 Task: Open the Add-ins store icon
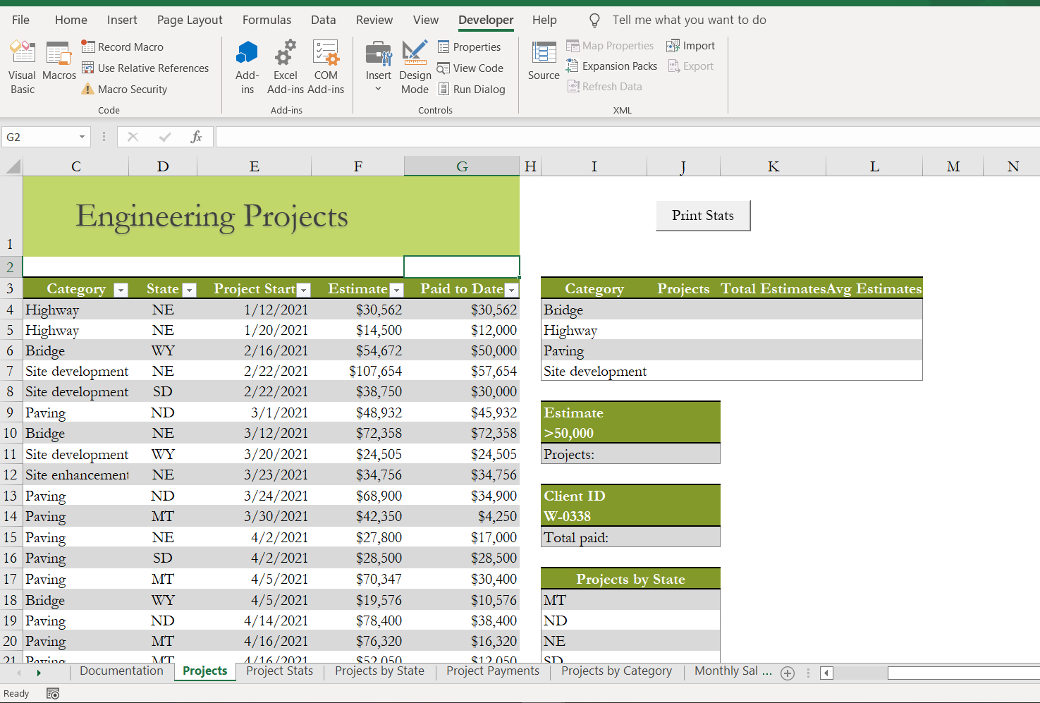[x=247, y=67]
